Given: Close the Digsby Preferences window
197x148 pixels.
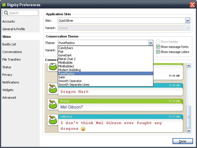Looking at the screenshot, I should [192, 5].
